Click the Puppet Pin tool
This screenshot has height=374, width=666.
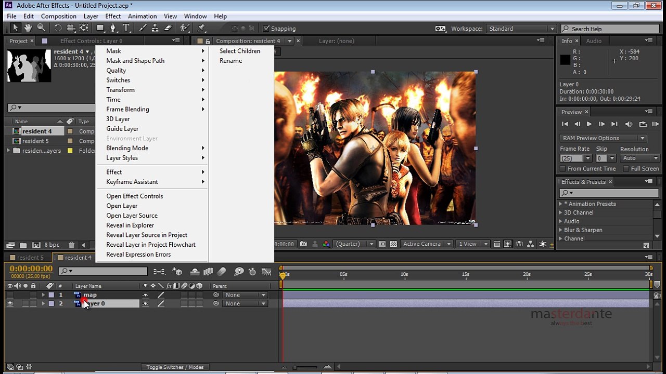[x=201, y=28]
